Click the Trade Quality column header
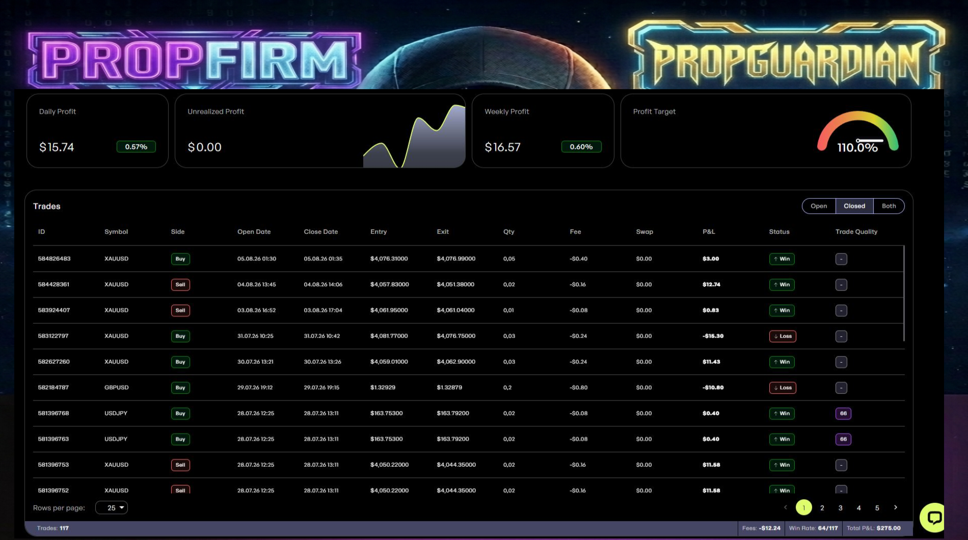The image size is (968, 540). point(856,232)
